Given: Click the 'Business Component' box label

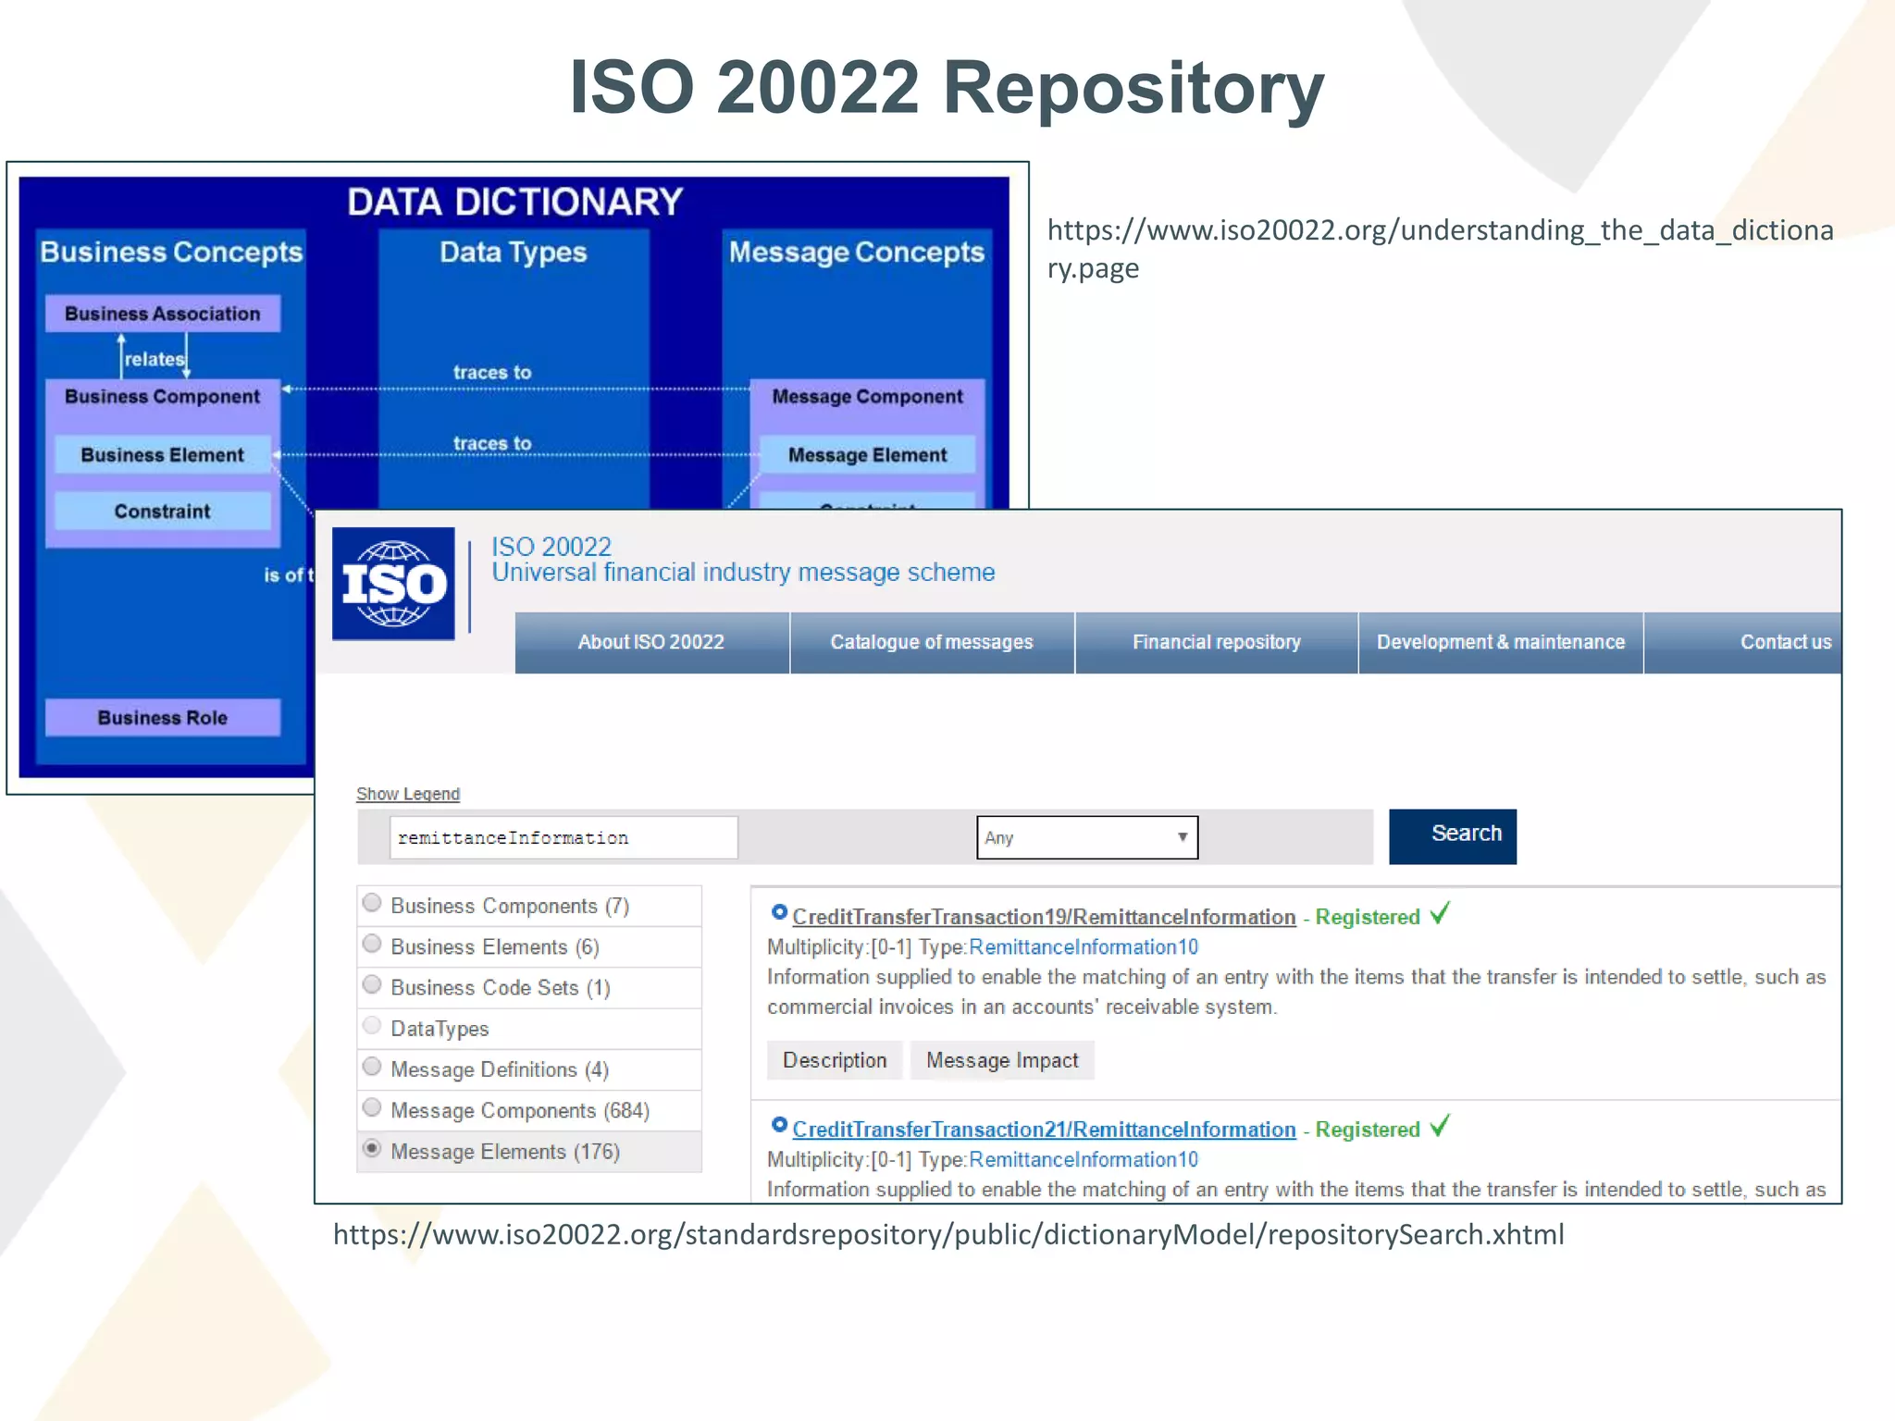Looking at the screenshot, I should [x=163, y=397].
